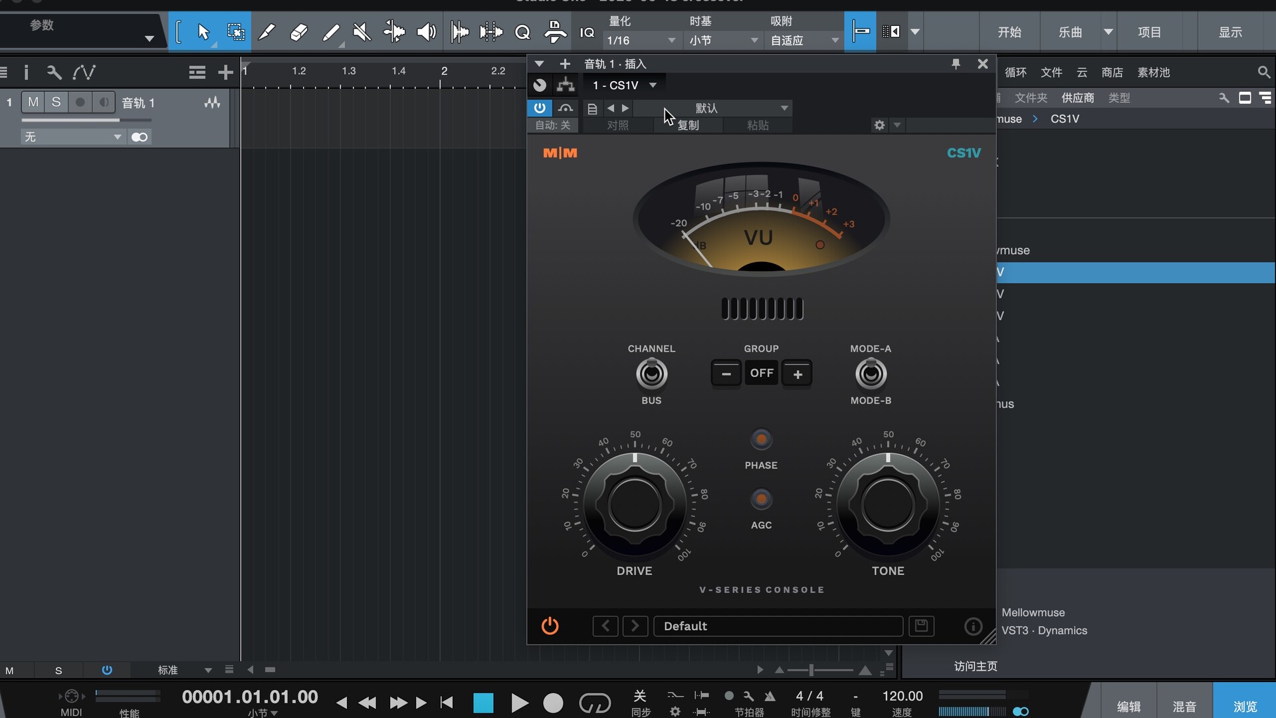Toggle the PHASE button
The image size is (1276, 718).
[x=762, y=439]
